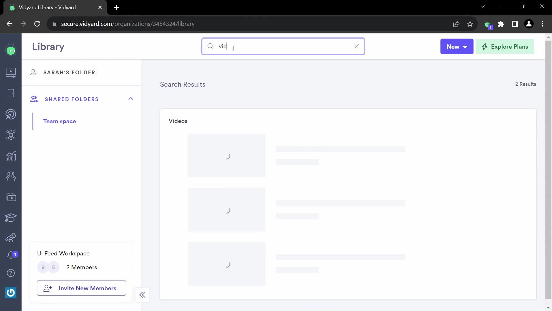Open the notifications bell with badge
552x311 pixels.
coord(12,255)
